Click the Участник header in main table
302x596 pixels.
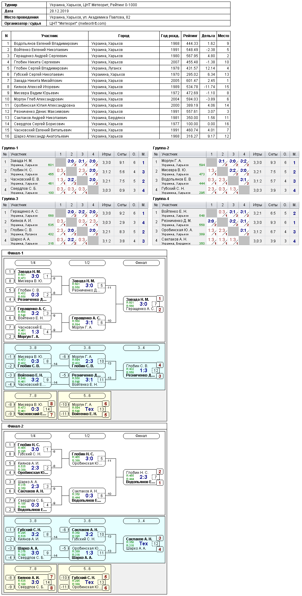(50, 36)
